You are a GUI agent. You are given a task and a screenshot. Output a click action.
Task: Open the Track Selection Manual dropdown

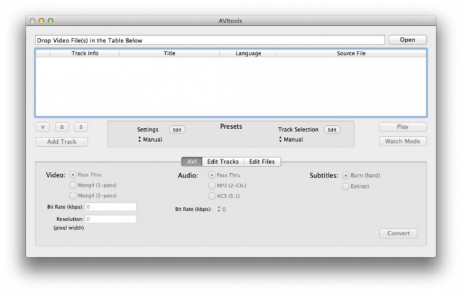pyautogui.click(x=291, y=139)
